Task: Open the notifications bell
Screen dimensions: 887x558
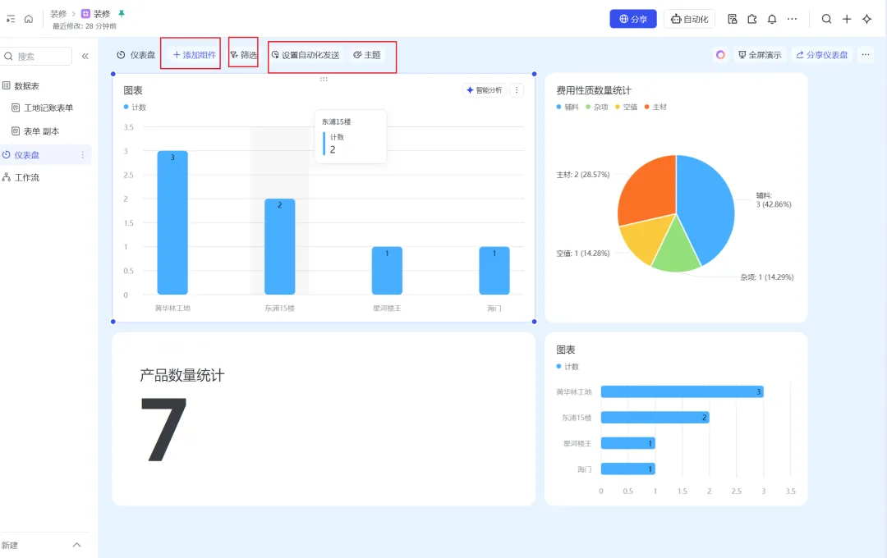Action: point(771,19)
